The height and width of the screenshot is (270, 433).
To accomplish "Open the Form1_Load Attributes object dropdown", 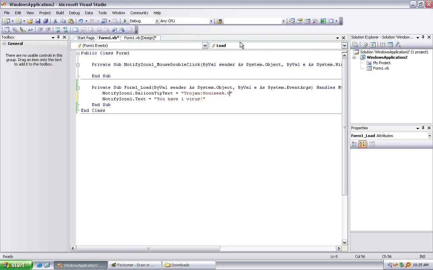I will point(430,136).
